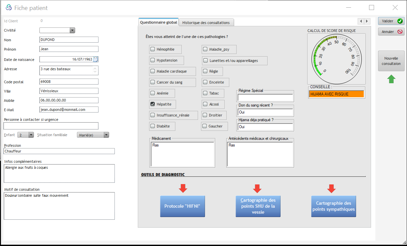Screen dimensions: 407x246
Task: Open Cartographie des points SHU de la vessie
Action: coord(258,206)
